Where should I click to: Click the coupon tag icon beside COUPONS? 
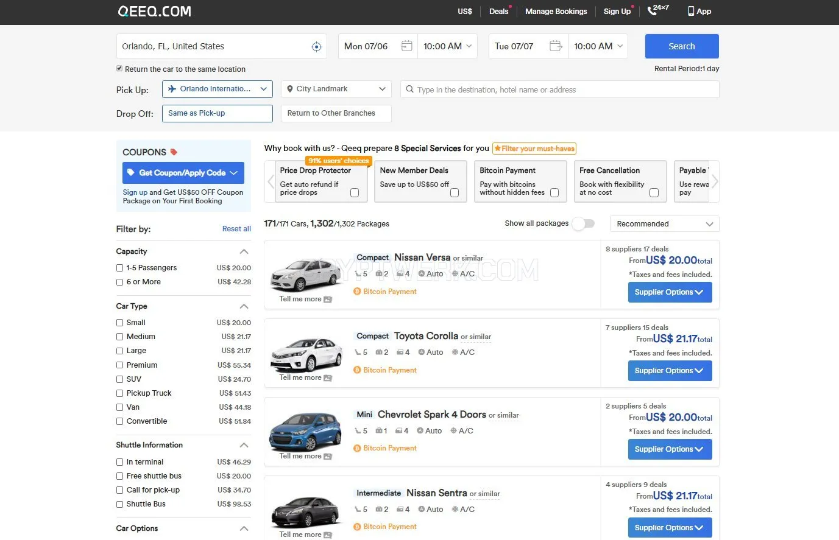click(174, 152)
